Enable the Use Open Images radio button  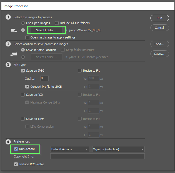click(x=23, y=23)
